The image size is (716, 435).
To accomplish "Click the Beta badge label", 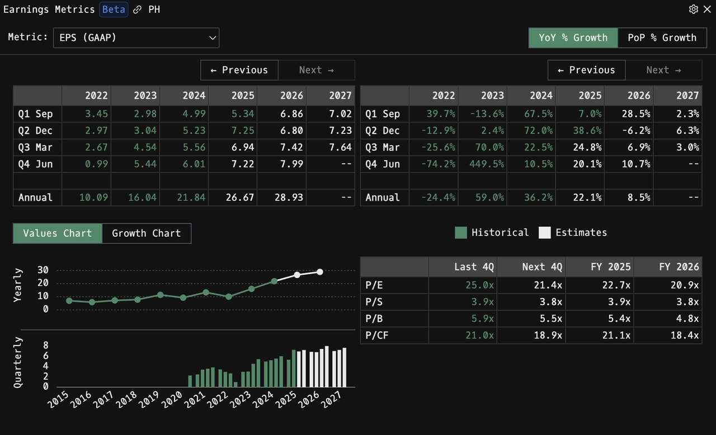I will (x=114, y=9).
